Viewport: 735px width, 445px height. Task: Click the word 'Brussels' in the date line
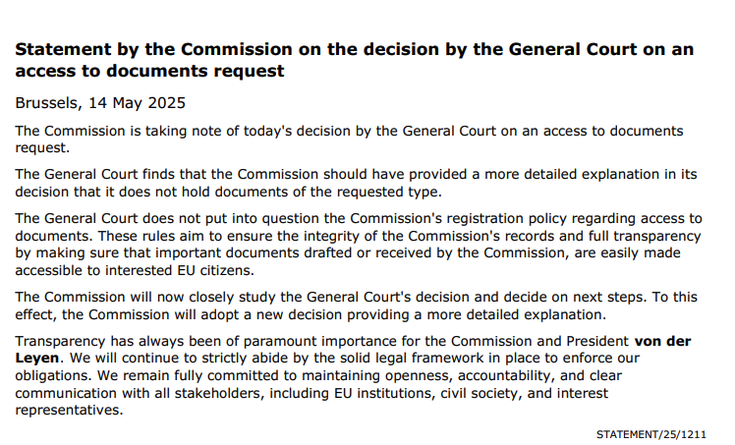[x=45, y=103]
